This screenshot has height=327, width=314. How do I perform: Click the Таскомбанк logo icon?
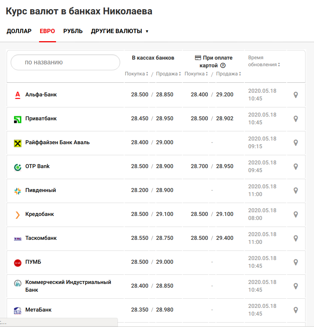(x=18, y=239)
